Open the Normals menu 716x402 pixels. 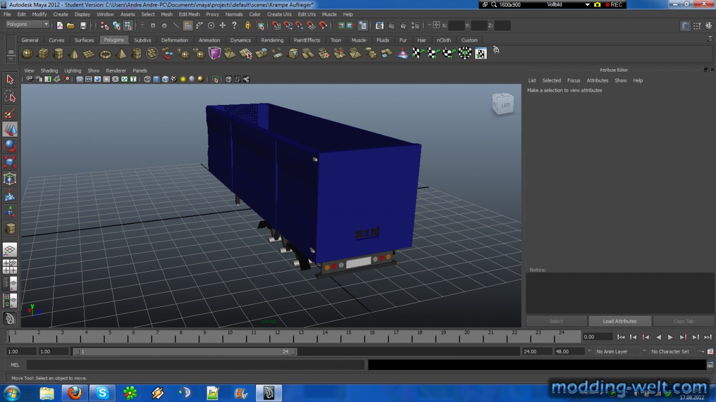pyautogui.click(x=234, y=14)
